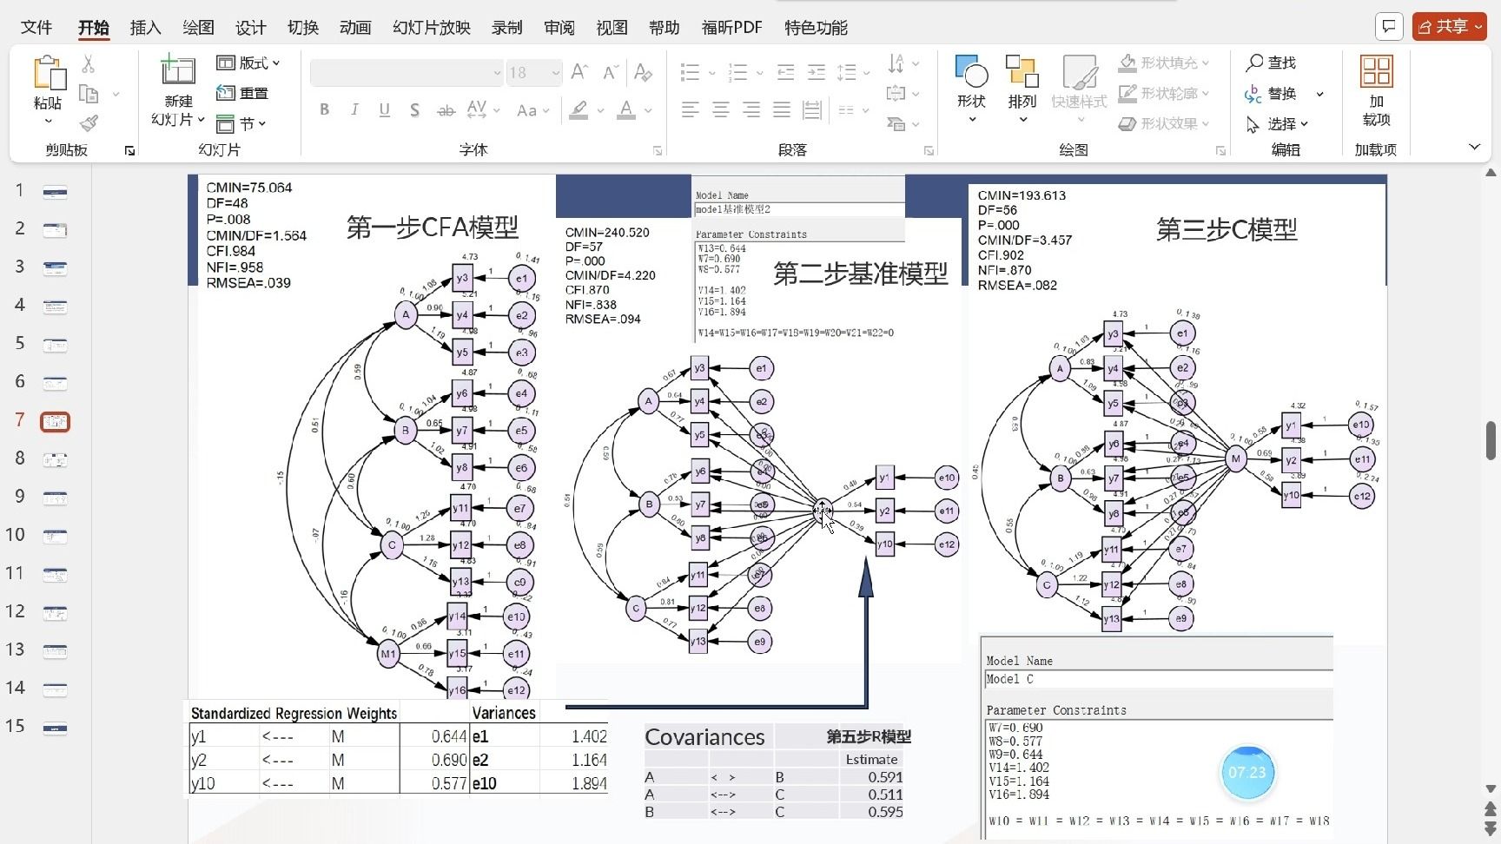Open File 文件 menu
The width and height of the screenshot is (1501, 844).
tap(36, 27)
